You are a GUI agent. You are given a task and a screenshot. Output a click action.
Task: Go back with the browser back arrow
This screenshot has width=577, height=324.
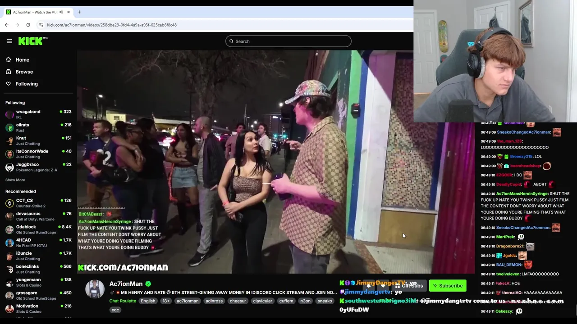pyautogui.click(x=7, y=25)
